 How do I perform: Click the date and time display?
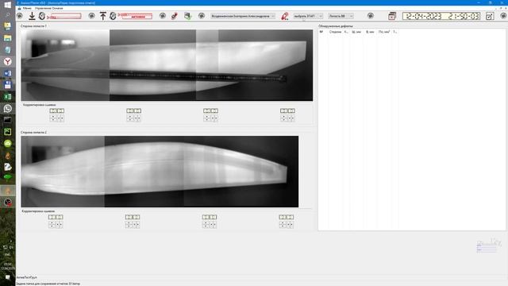click(441, 16)
